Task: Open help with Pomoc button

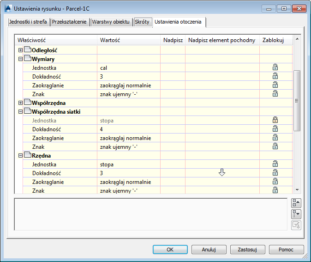Action: pyautogui.click(x=286, y=250)
